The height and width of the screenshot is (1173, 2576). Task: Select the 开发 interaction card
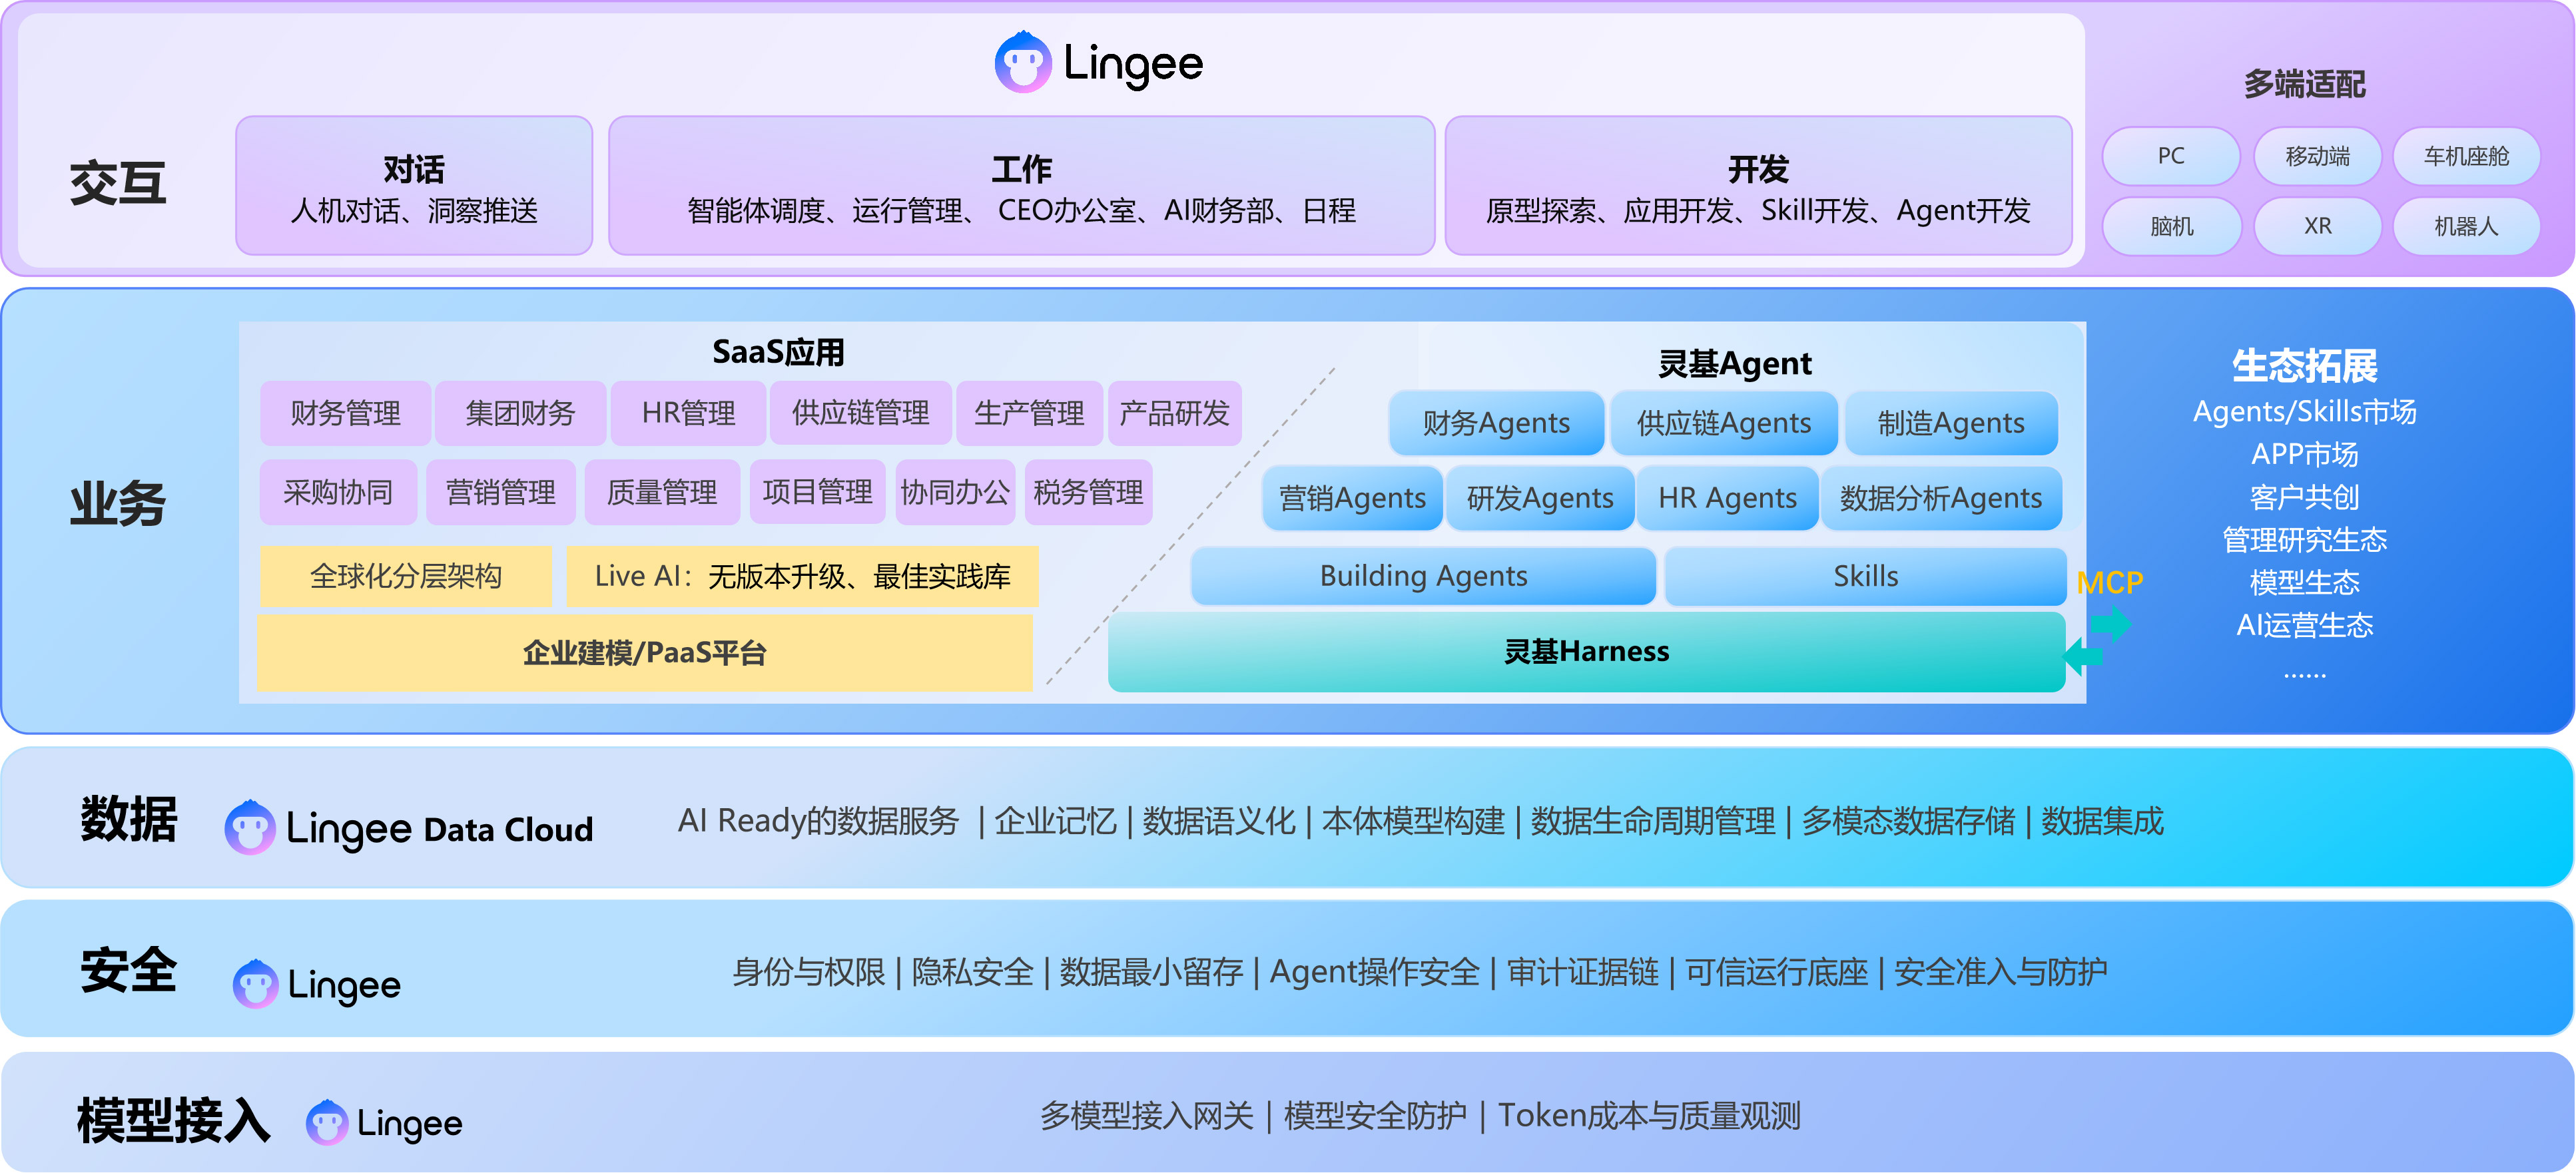pyautogui.click(x=1758, y=186)
